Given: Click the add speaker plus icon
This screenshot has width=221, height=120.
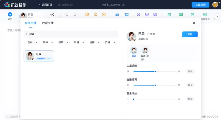Looking at the screenshot, I should 52,14.
